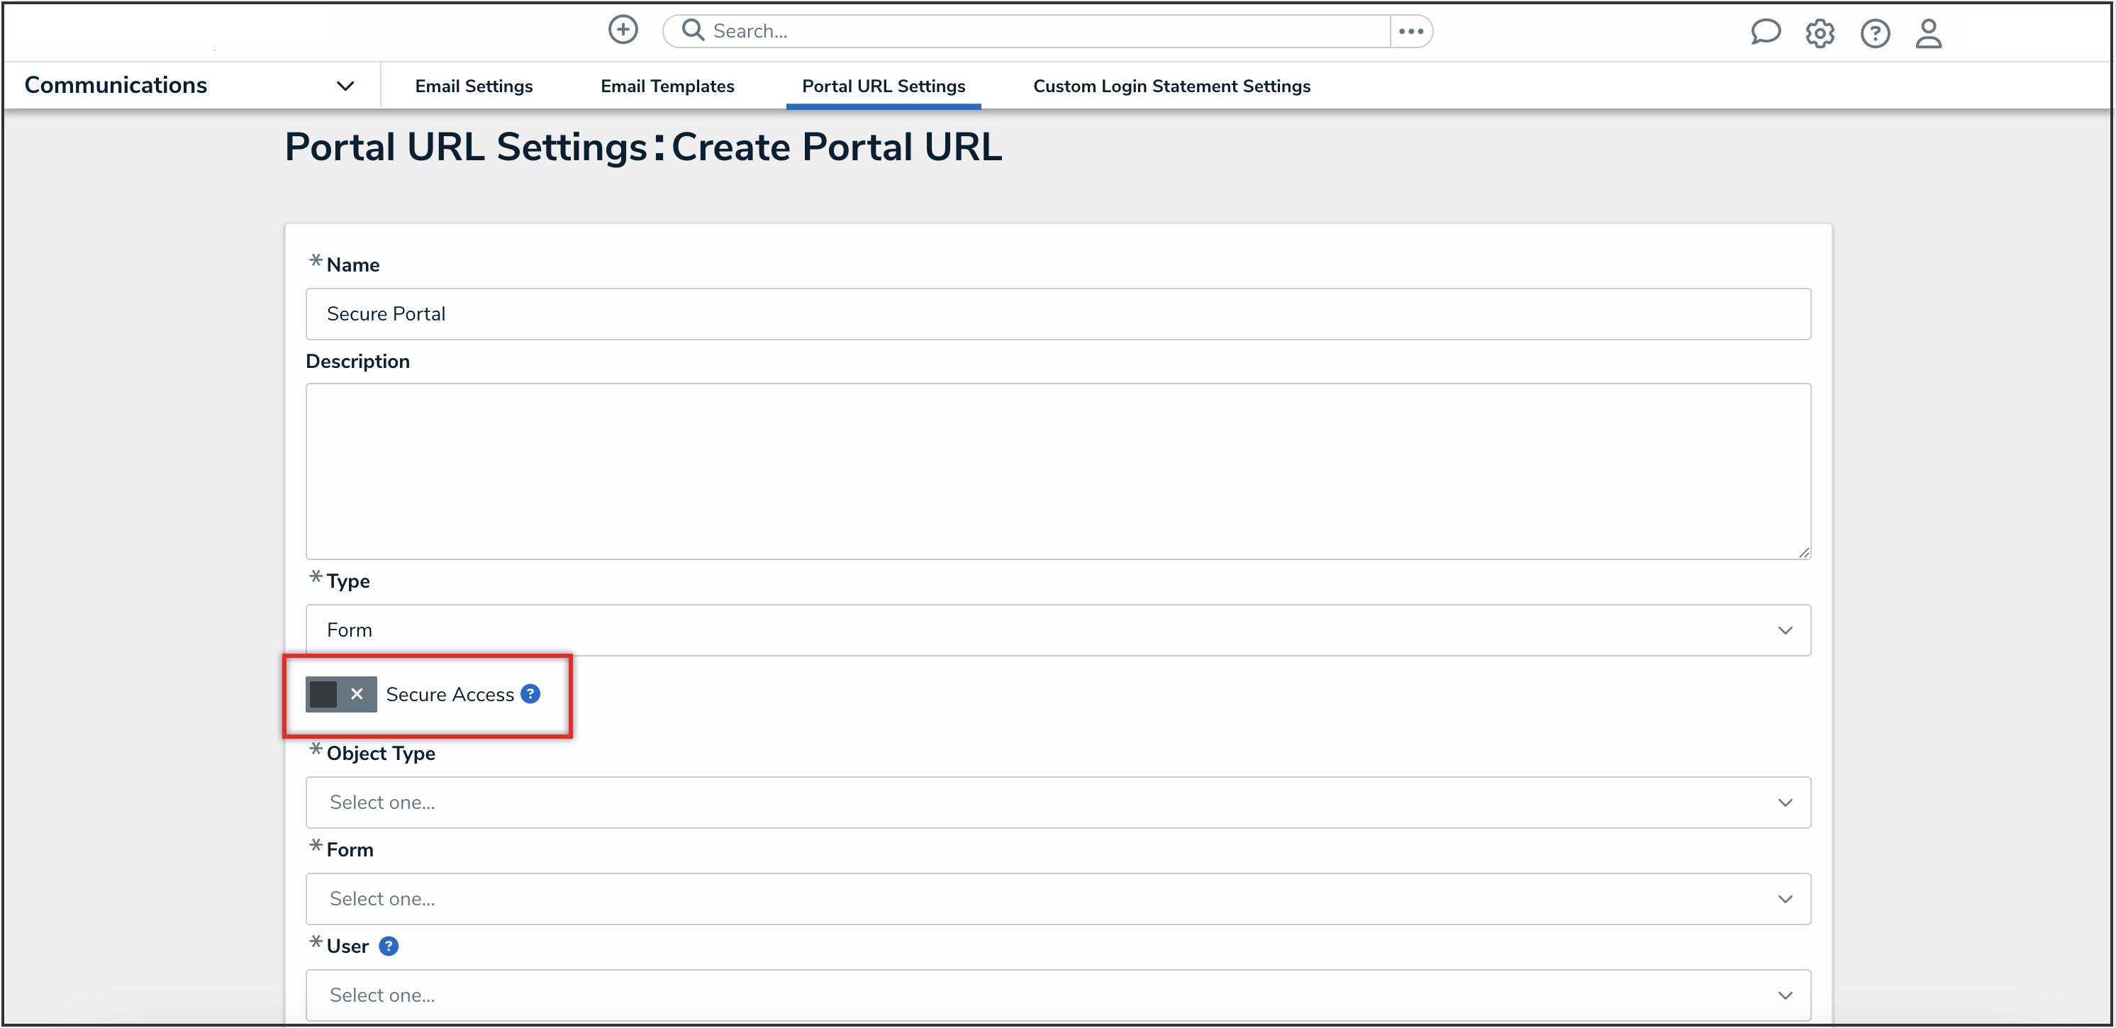The width and height of the screenshot is (2116, 1028).
Task: Click the search magnifier icon
Action: point(694,30)
